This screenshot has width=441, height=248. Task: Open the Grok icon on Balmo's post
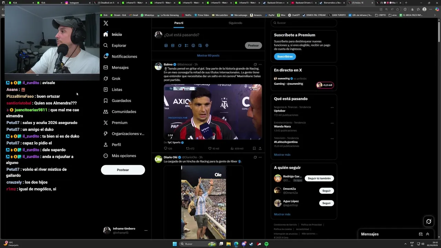pos(255,64)
